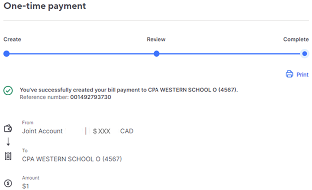The image size is (312, 190).
Task: Click the CPA WESTERN SCHOOL O payee under To
Action: pyautogui.click(x=72, y=159)
